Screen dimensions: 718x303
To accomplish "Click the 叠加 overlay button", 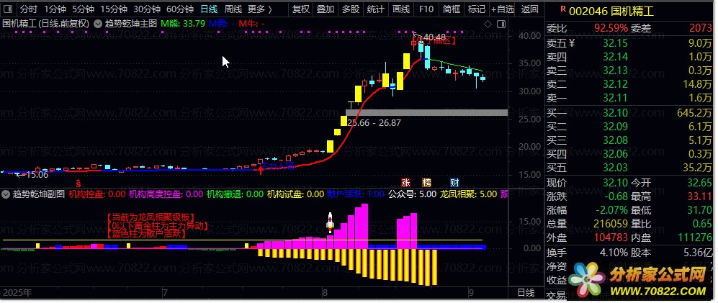I will [326, 9].
